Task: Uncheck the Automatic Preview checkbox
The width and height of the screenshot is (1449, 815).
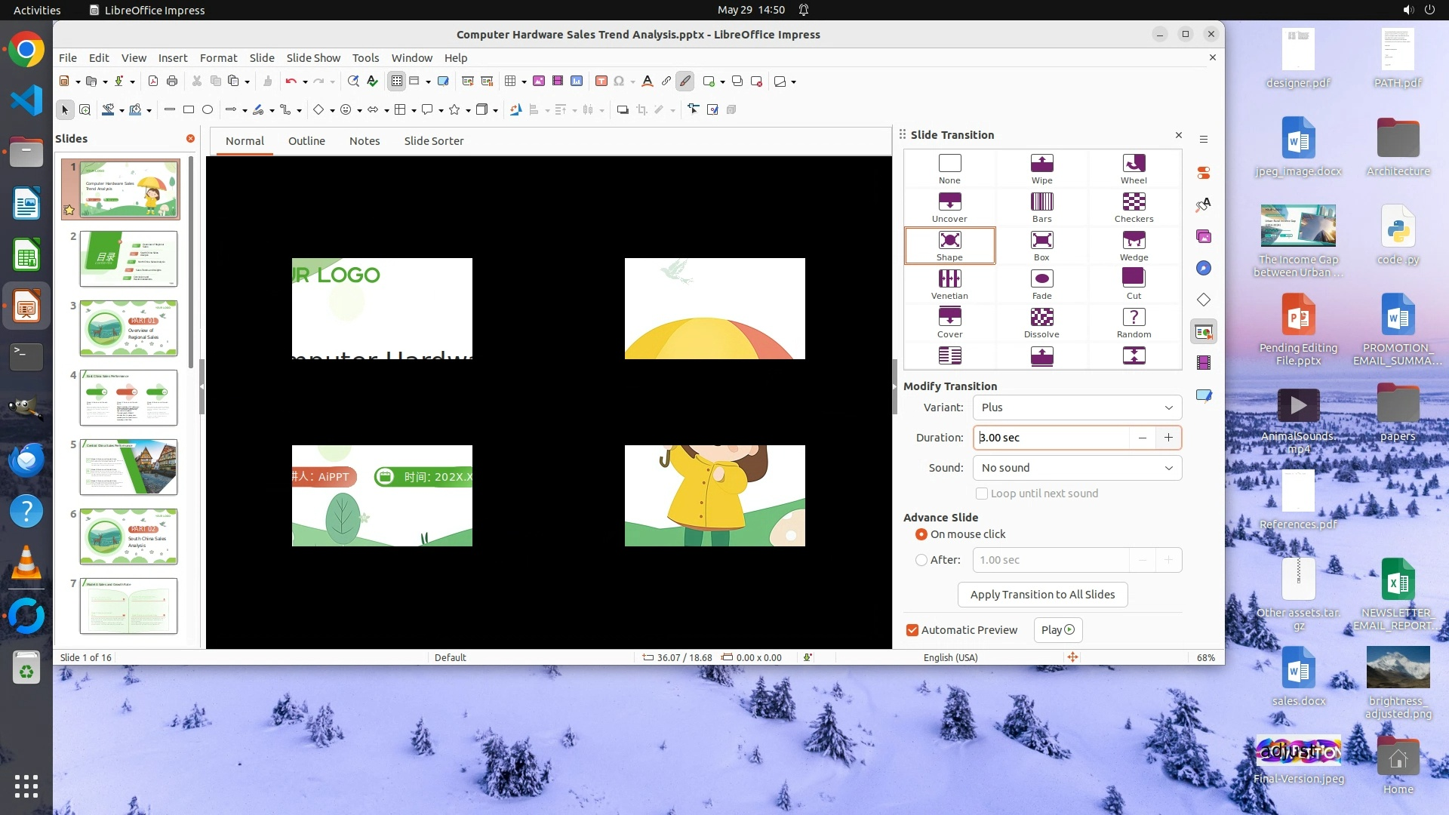Action: [x=912, y=630]
